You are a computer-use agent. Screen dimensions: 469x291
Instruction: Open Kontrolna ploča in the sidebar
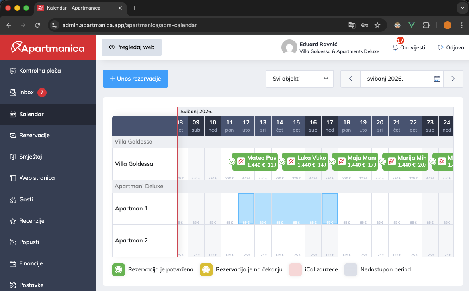point(48,71)
